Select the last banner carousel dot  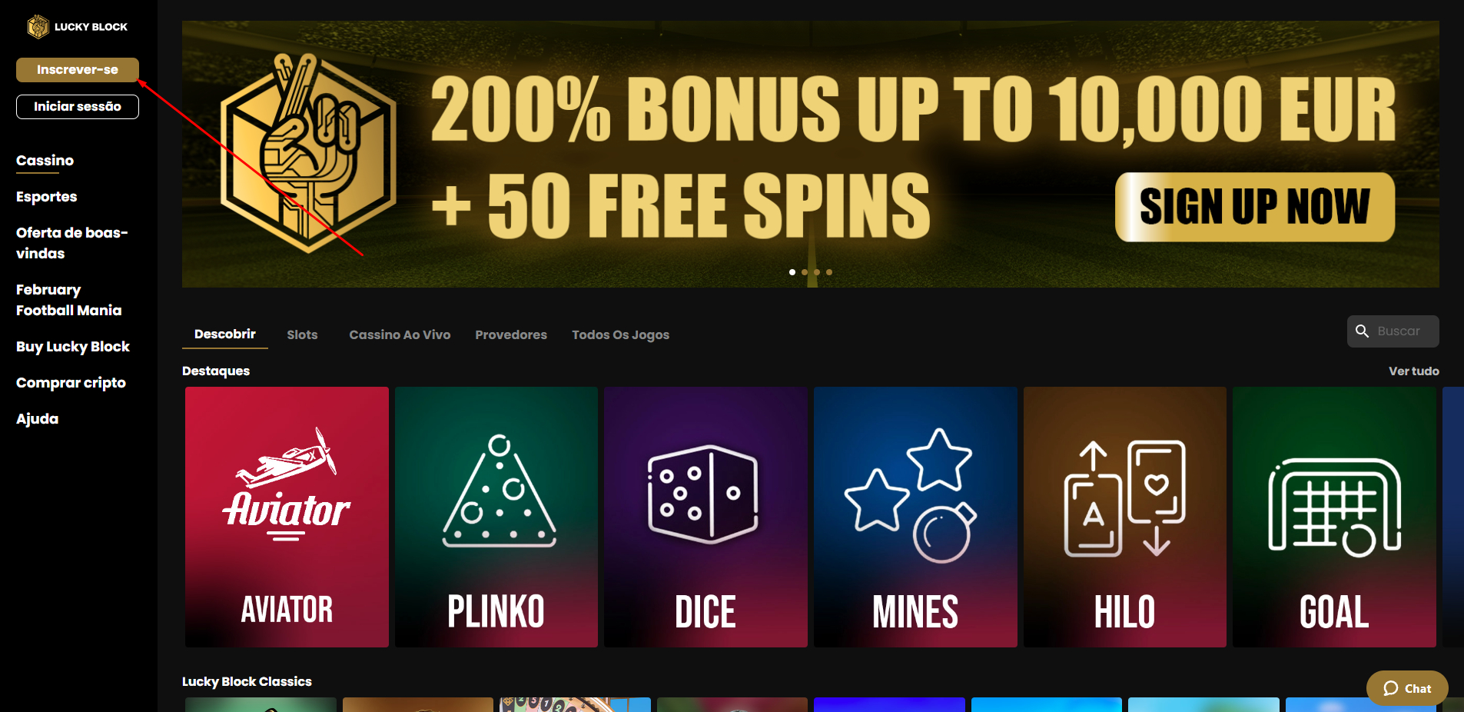pyautogui.click(x=829, y=272)
